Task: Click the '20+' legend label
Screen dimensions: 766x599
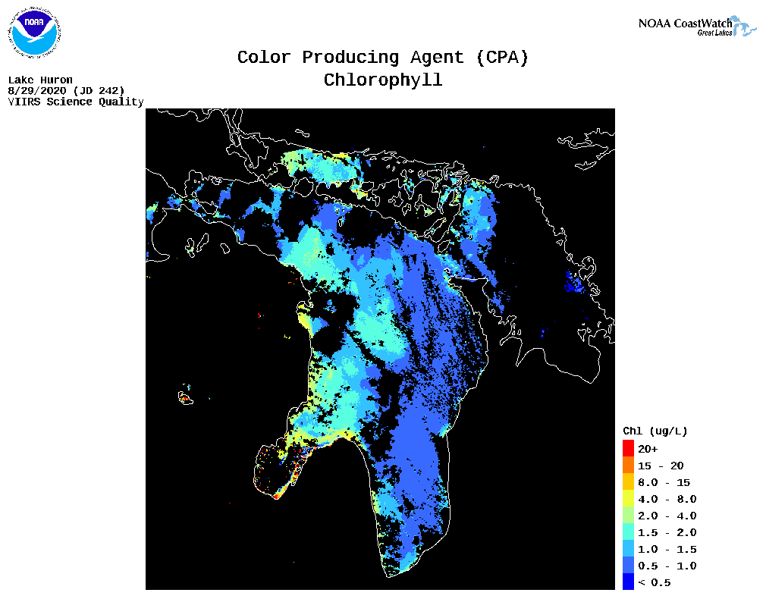Action: [x=648, y=449]
